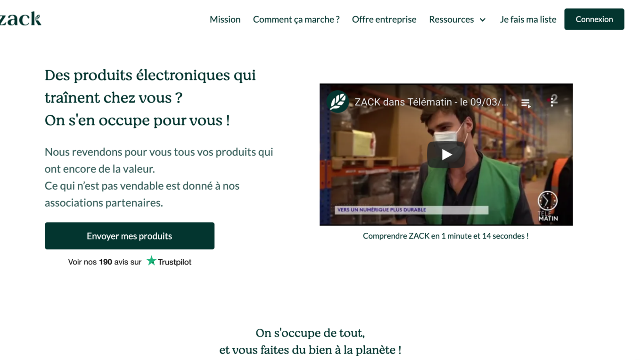Click the Trustpilot green star logo
Image resolution: width=641 pixels, height=360 pixels.
151,261
